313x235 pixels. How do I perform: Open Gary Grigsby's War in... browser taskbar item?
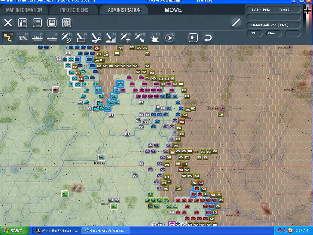105,231
